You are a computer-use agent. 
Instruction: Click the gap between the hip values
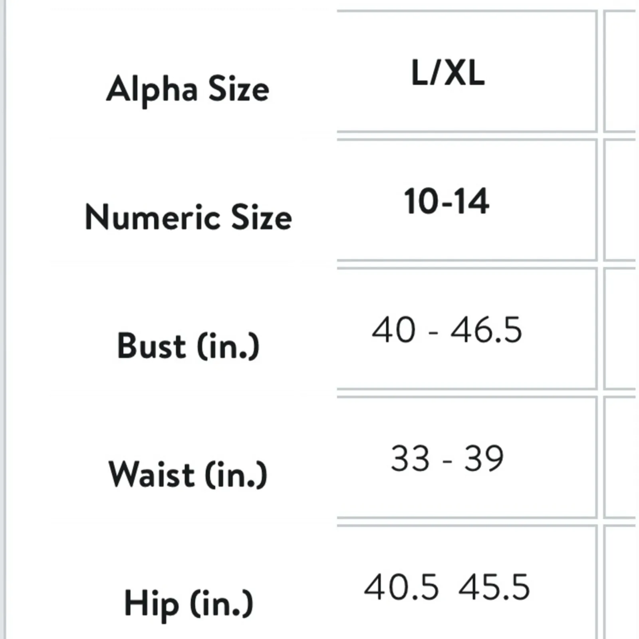point(448,587)
